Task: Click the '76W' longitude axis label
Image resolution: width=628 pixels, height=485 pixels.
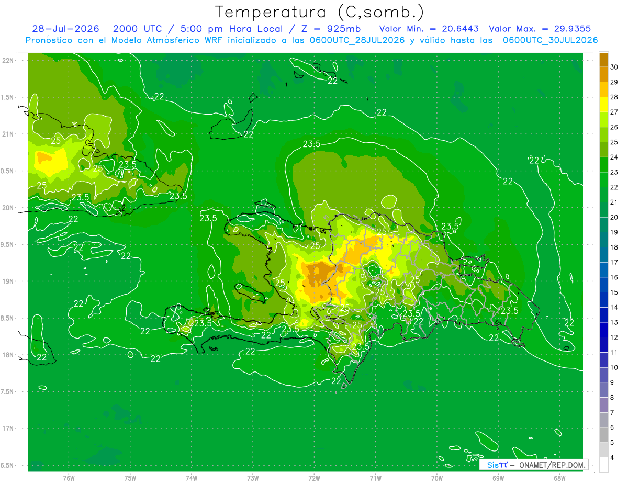Action: point(69,478)
